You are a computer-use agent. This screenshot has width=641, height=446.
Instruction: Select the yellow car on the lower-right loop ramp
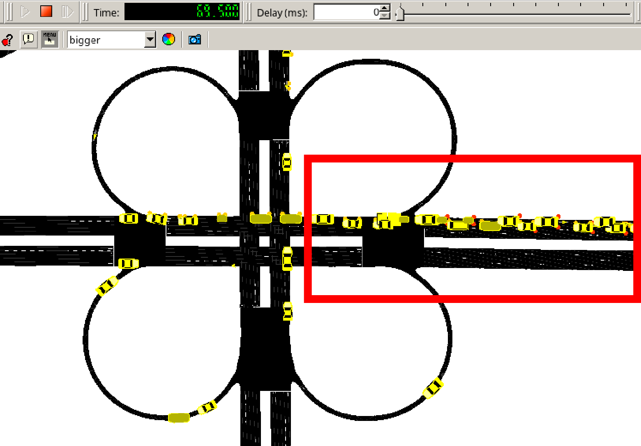click(433, 388)
